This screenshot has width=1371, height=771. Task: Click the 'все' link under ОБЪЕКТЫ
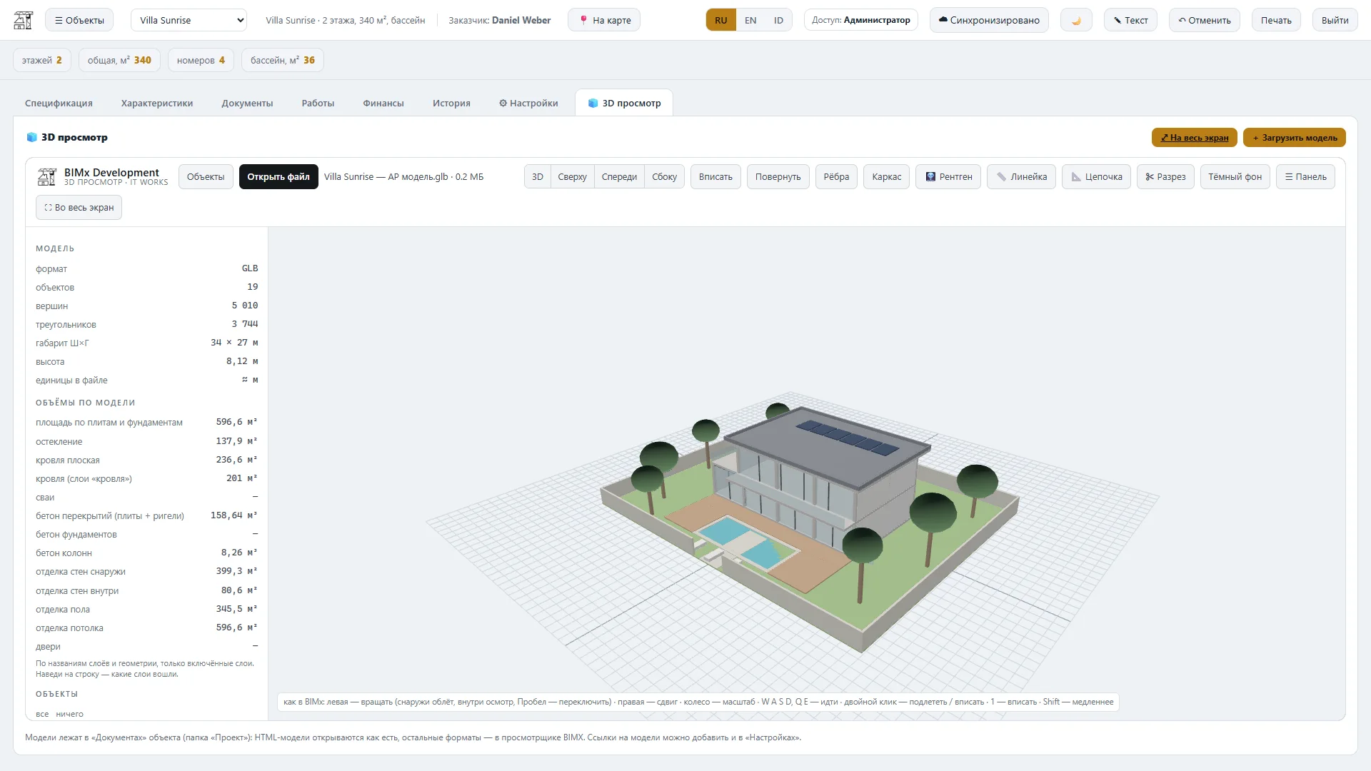[42, 714]
